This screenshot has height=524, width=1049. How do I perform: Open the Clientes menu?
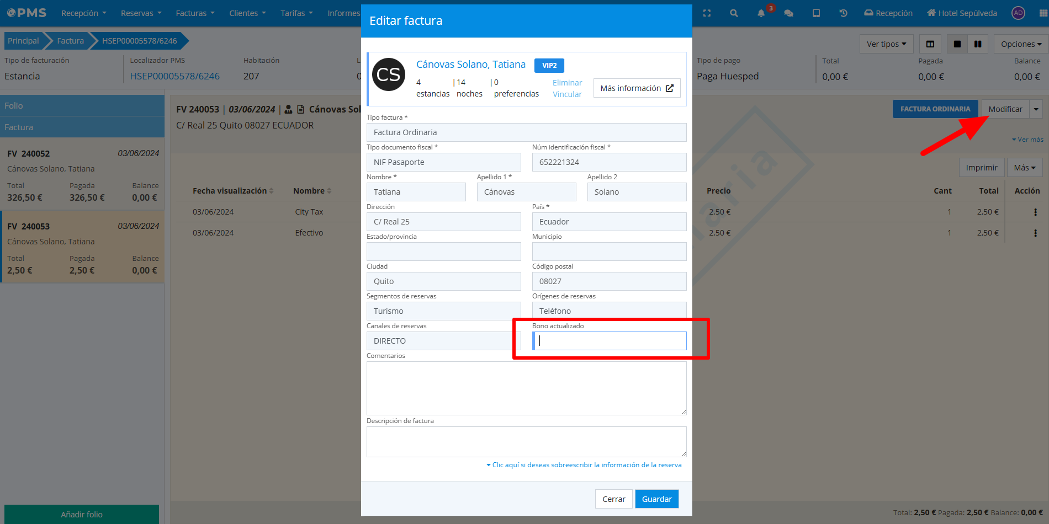[247, 13]
